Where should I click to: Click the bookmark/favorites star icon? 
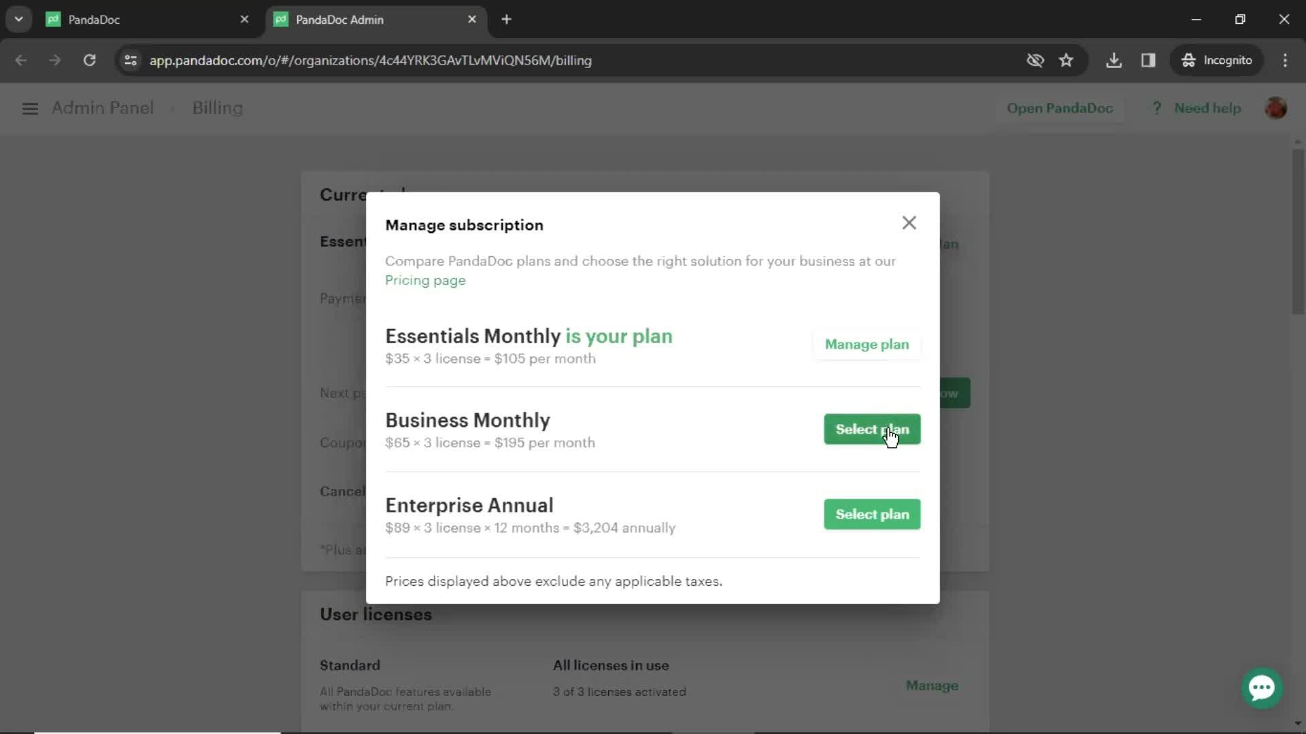(1066, 60)
